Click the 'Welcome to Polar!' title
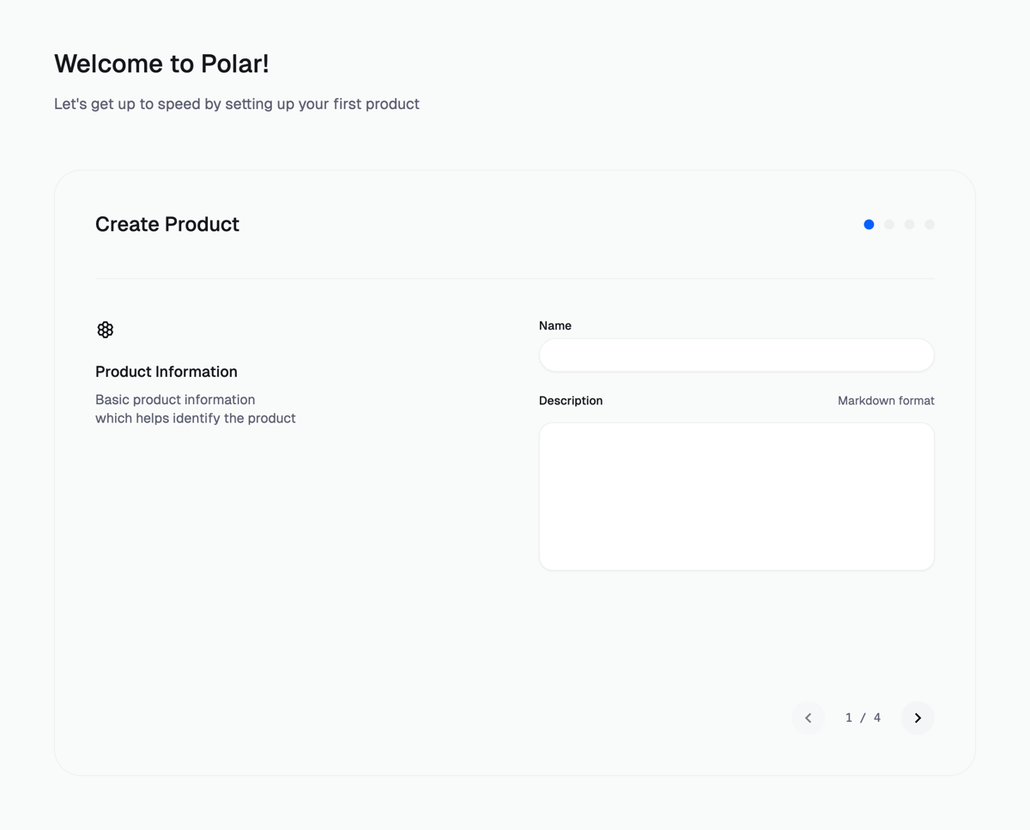1030x830 pixels. click(161, 64)
